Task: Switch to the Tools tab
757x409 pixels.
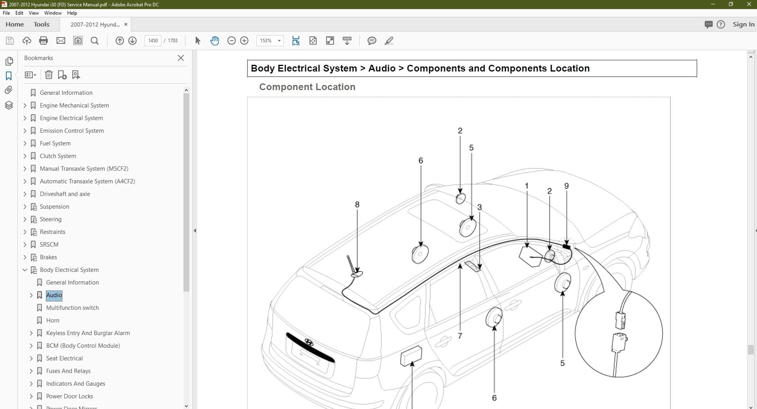Action: (x=42, y=25)
